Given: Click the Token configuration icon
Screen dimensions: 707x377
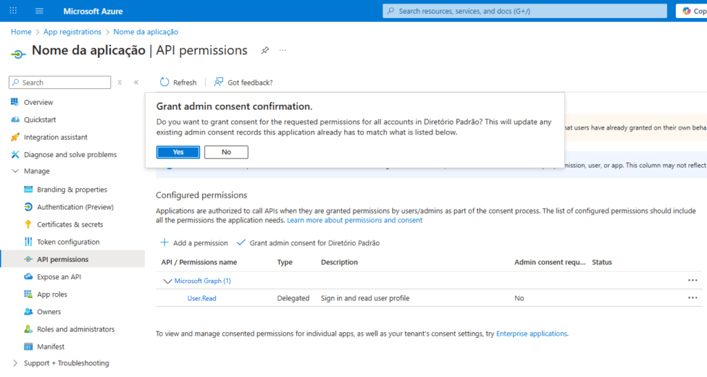Looking at the screenshot, I should tap(28, 242).
